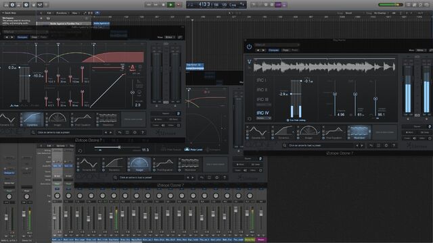Click the Stop transport button
The width and height of the screenshot is (433, 243).
pos(164,5)
